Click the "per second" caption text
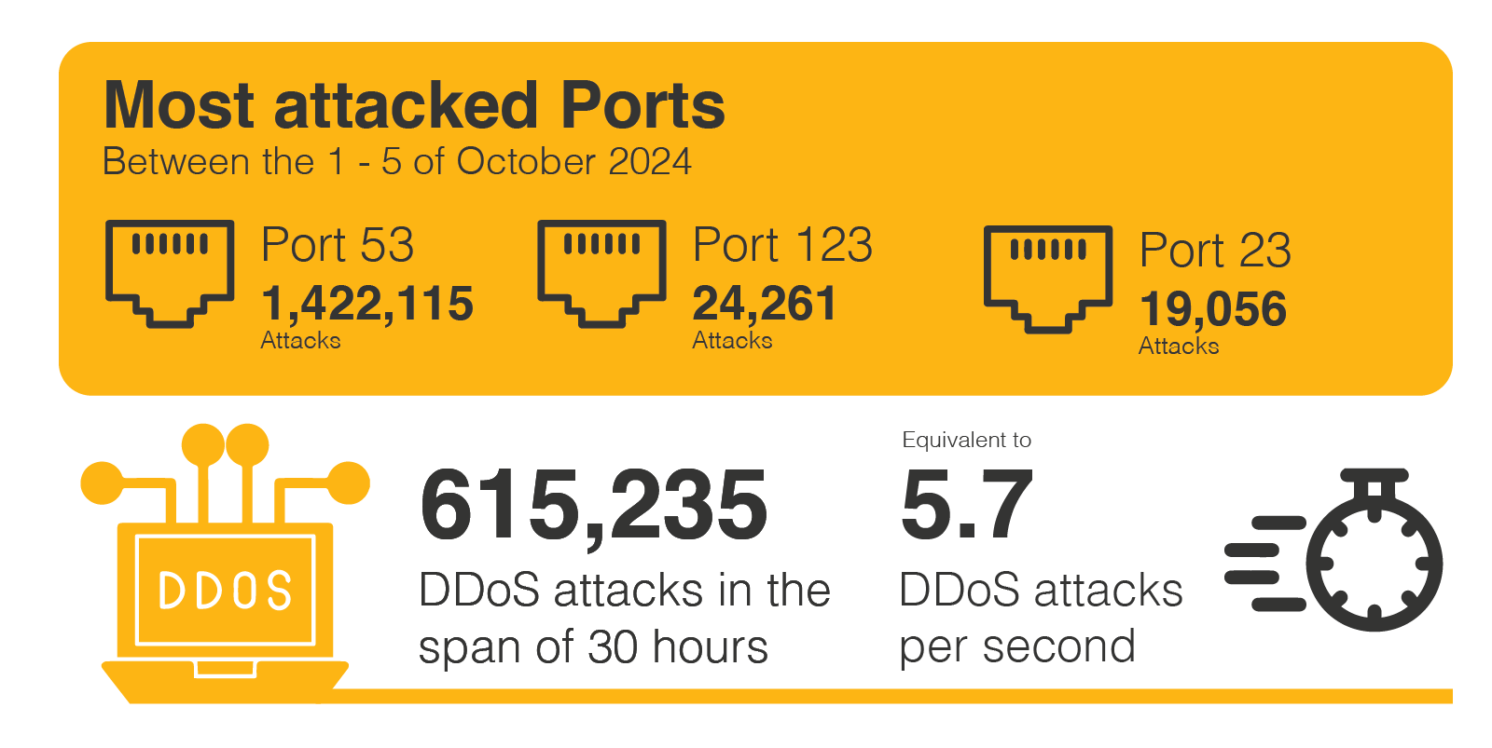 pyautogui.click(x=1017, y=646)
